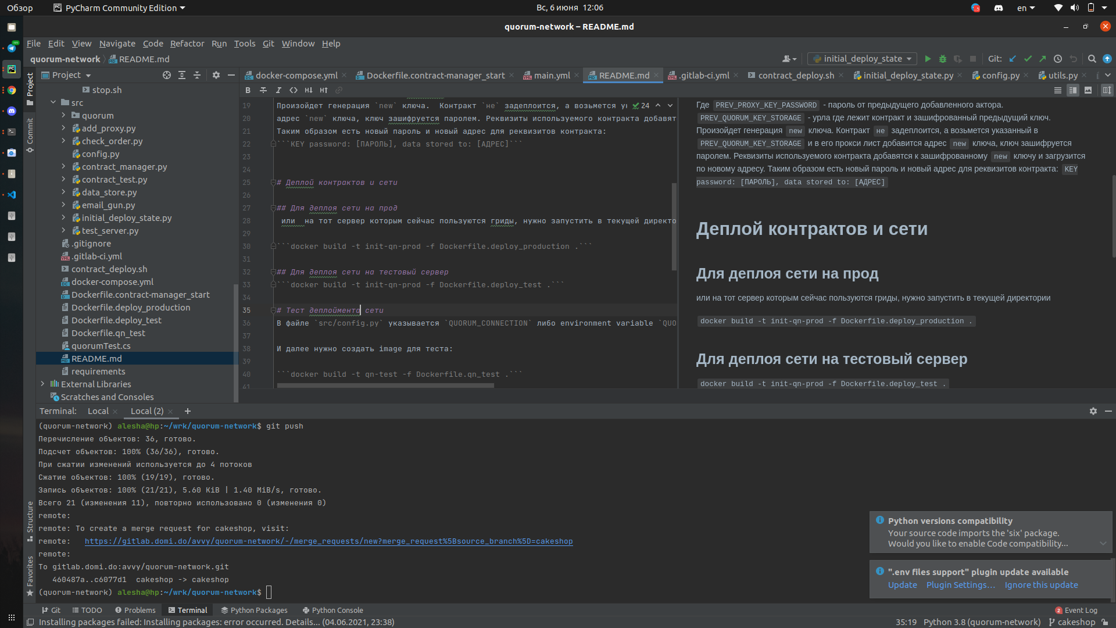The height and width of the screenshot is (628, 1116).
Task: Open PyCharm Community Edition app menu in top bar
Action: [x=119, y=8]
